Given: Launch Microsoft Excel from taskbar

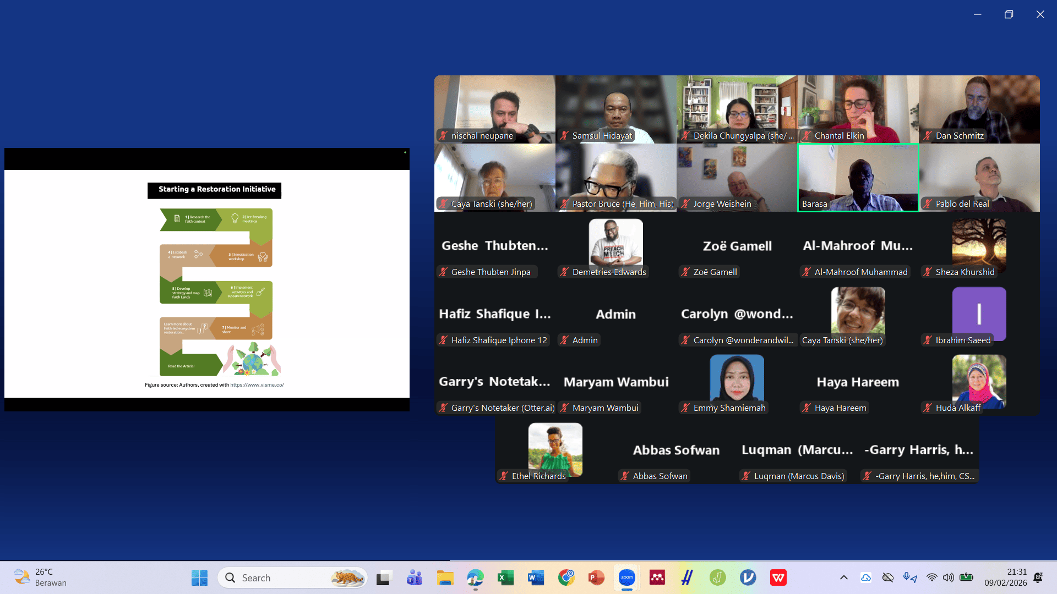Looking at the screenshot, I should (505, 577).
